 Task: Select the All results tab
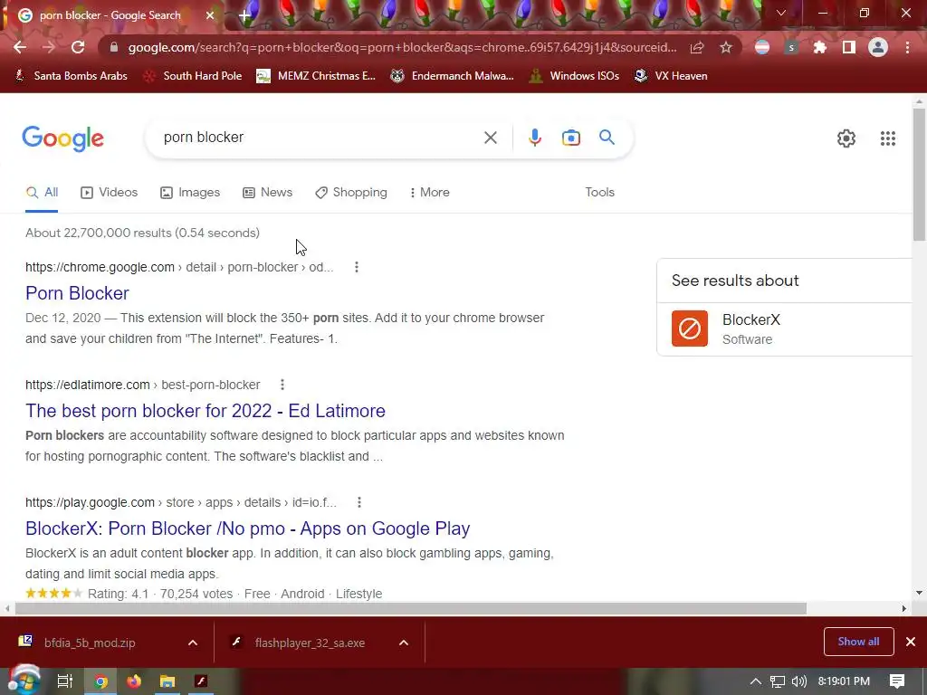[42, 193]
